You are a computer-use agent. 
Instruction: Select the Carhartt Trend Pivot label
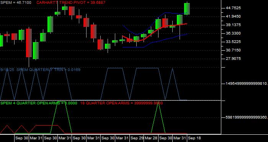click(x=71, y=3)
